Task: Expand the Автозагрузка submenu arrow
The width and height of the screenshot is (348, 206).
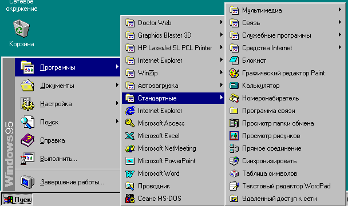Action: point(222,85)
